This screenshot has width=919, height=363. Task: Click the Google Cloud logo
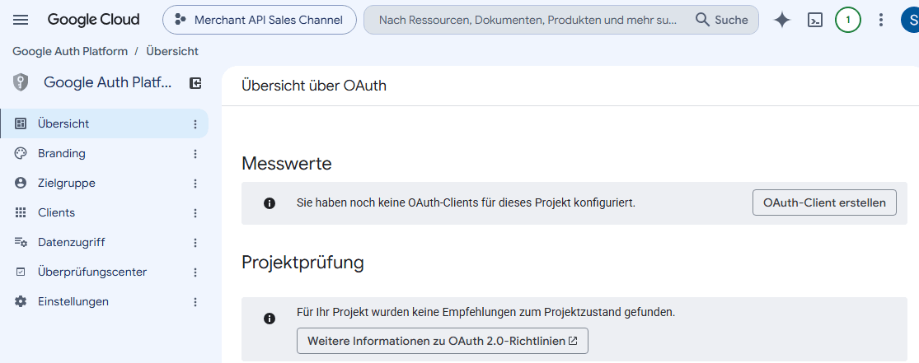coord(94,20)
